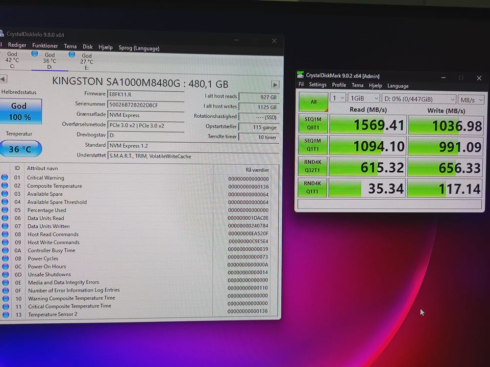This screenshot has width=490, height=367.
Task: Select the D: drive tab at 36 °C
Action: tap(50, 61)
